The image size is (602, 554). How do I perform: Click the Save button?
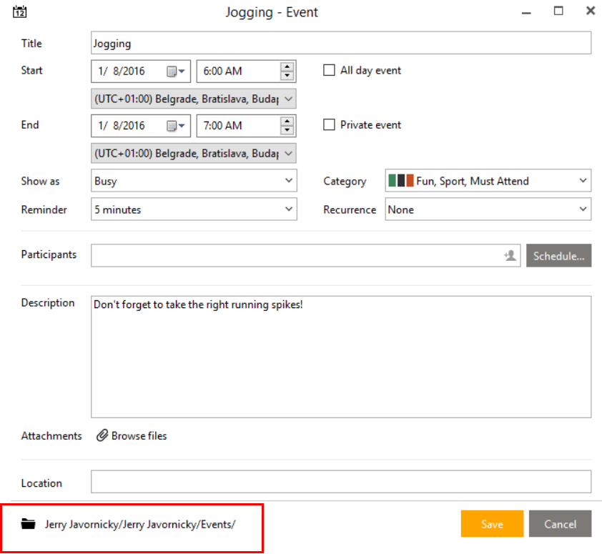pyautogui.click(x=492, y=523)
